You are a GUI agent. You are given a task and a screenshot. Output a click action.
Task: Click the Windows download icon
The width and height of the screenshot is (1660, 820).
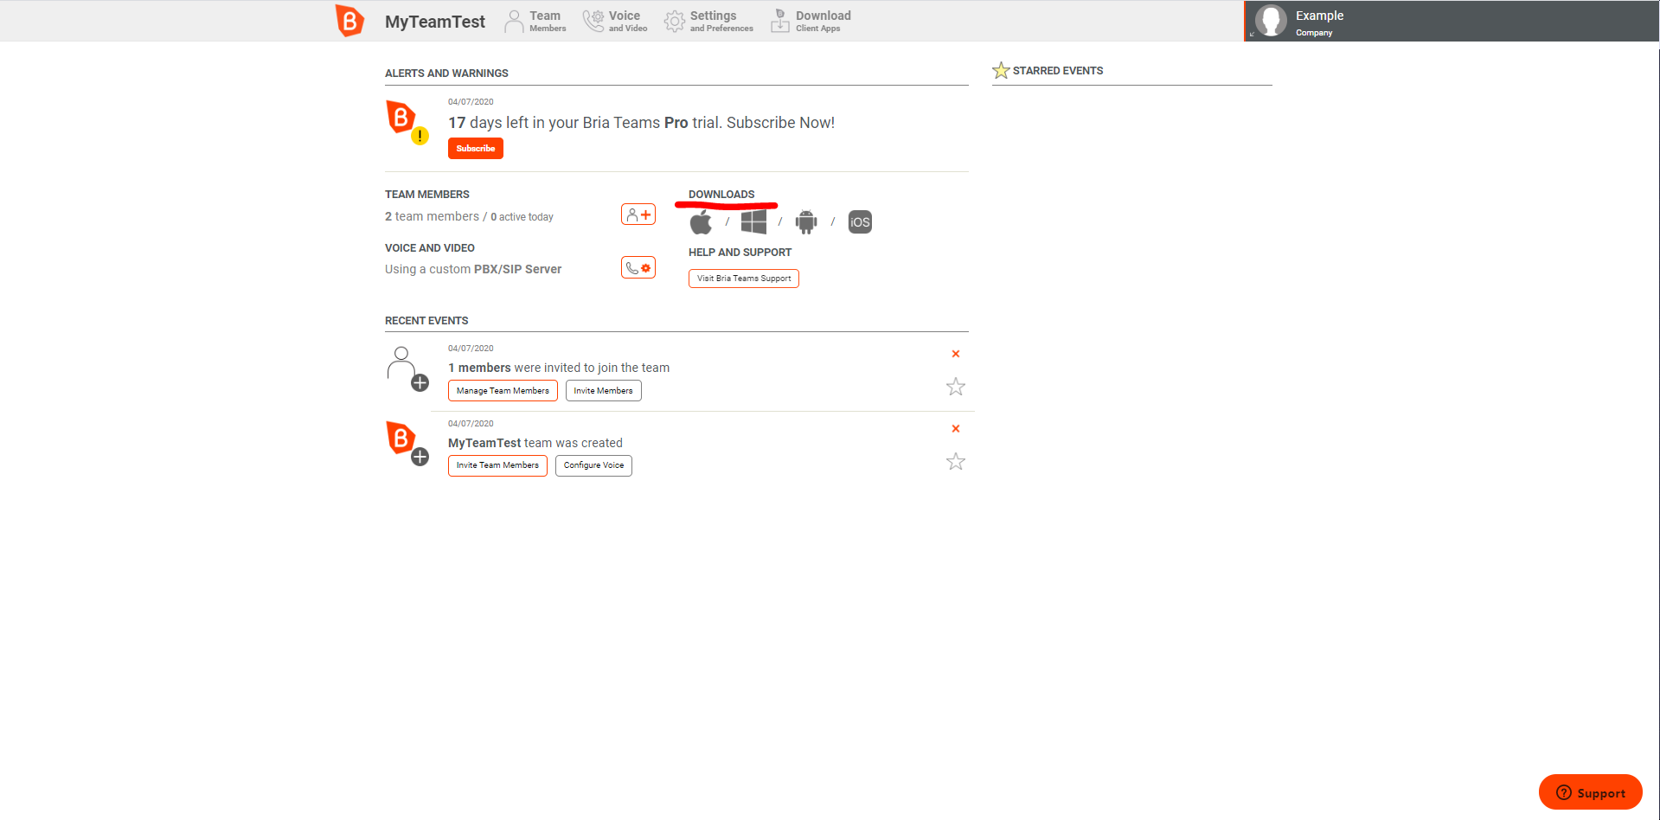[753, 222]
